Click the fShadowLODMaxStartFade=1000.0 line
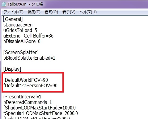Screen dimensions: 148x119 point(40,108)
